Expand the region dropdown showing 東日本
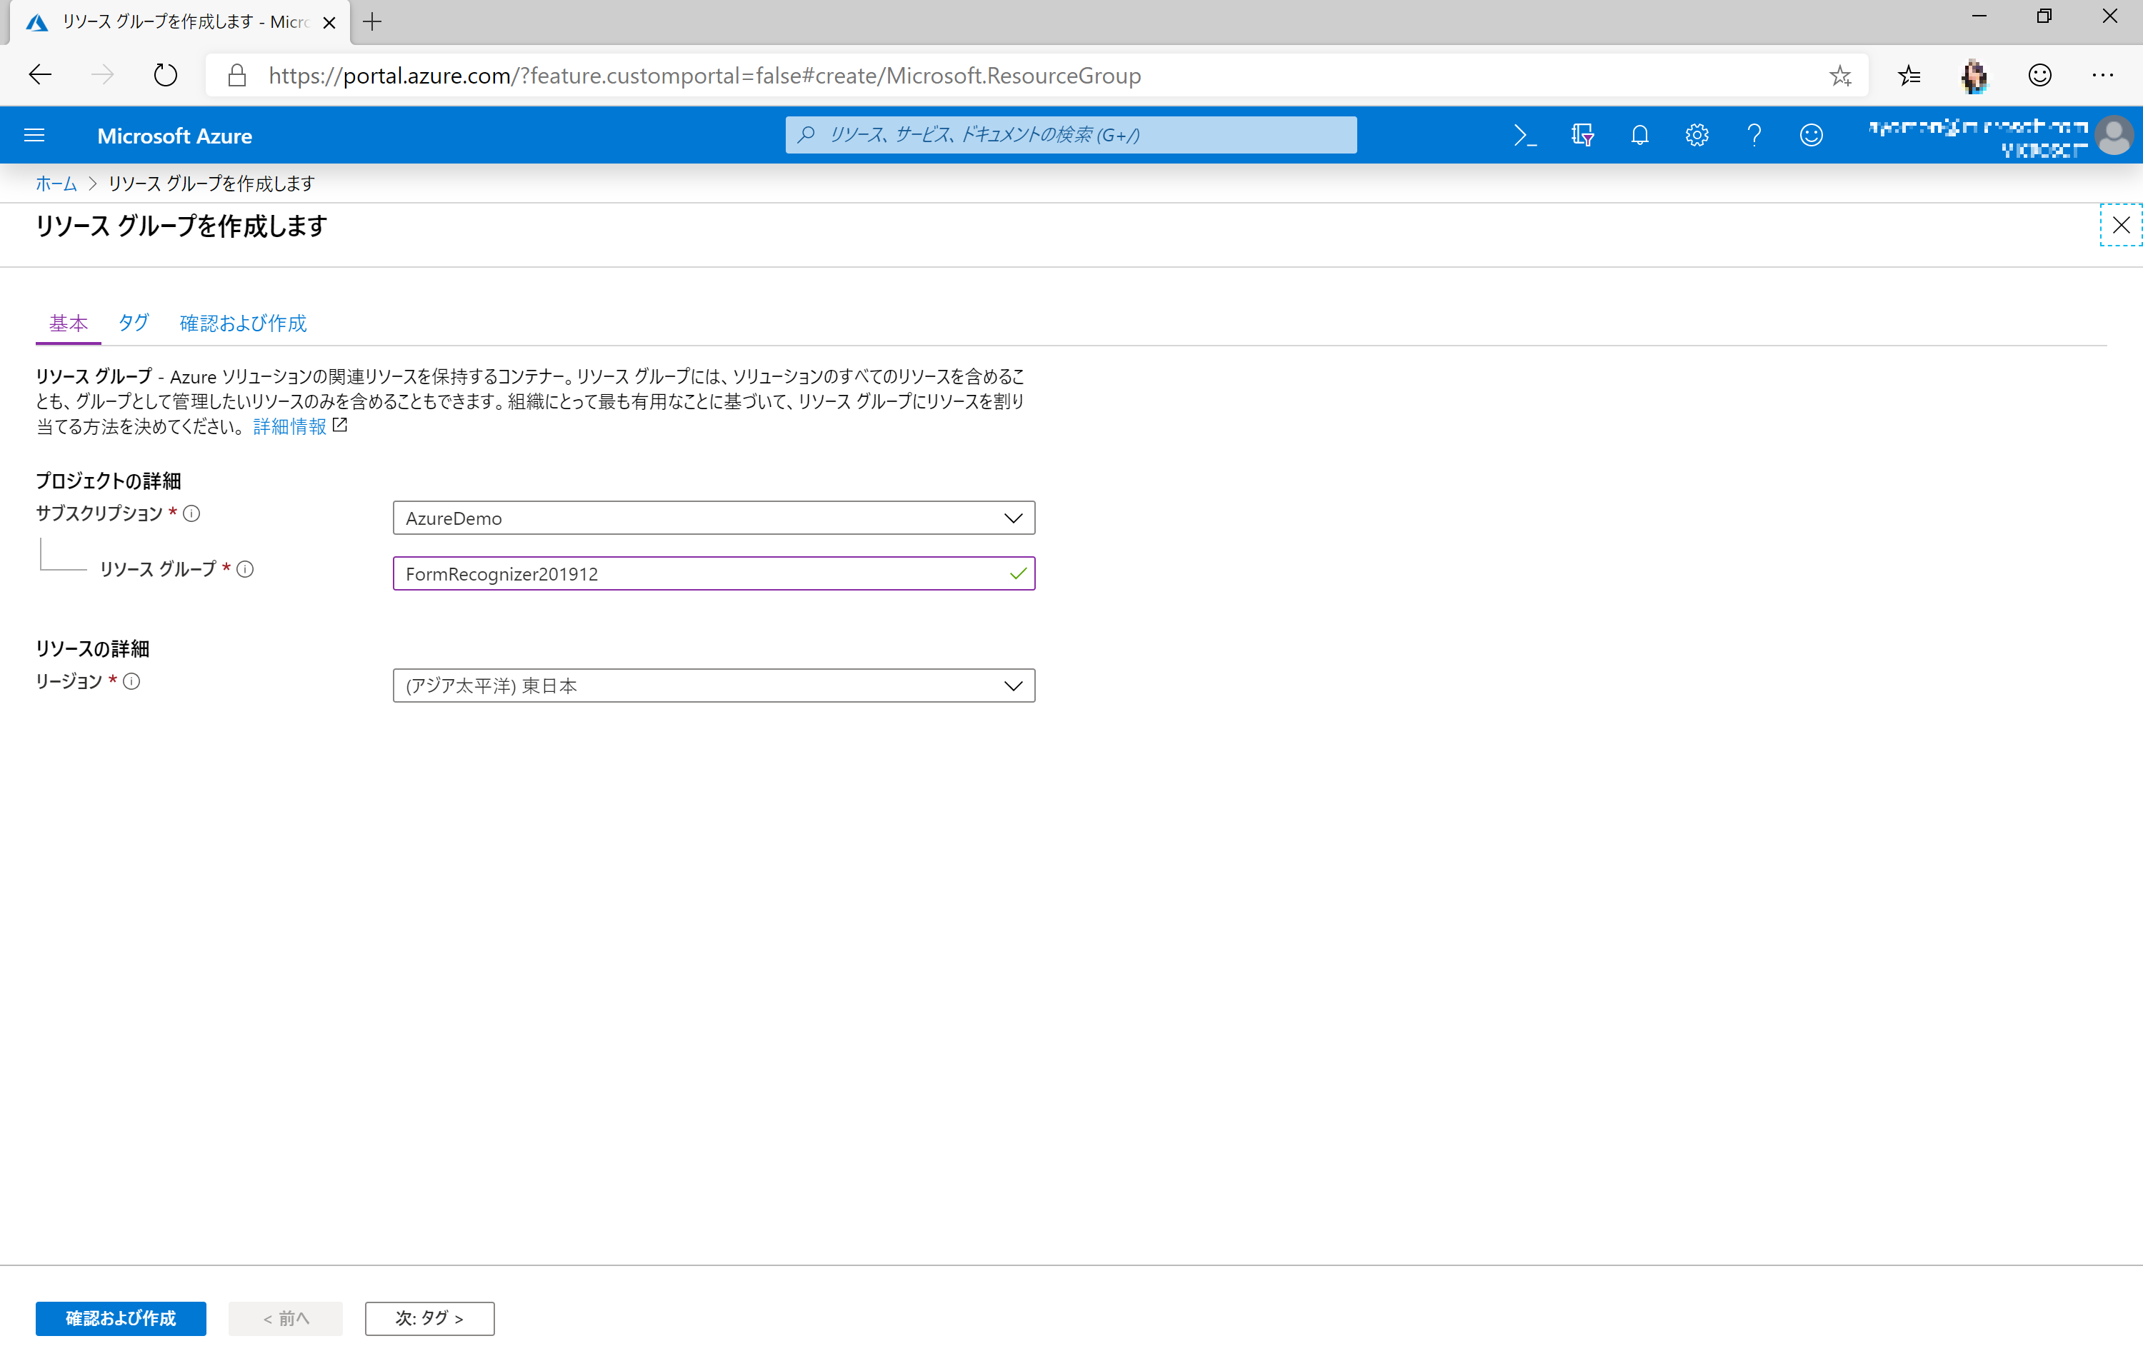Image resolution: width=2143 pixels, height=1371 pixels. [713, 685]
